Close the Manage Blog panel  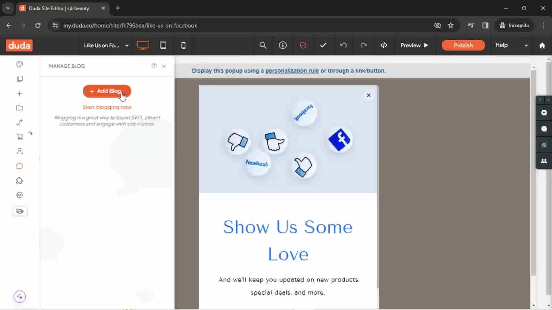tap(164, 66)
